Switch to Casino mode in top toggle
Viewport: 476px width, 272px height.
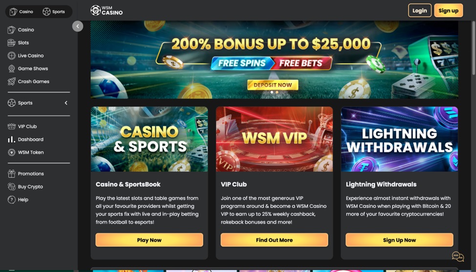coord(21,12)
